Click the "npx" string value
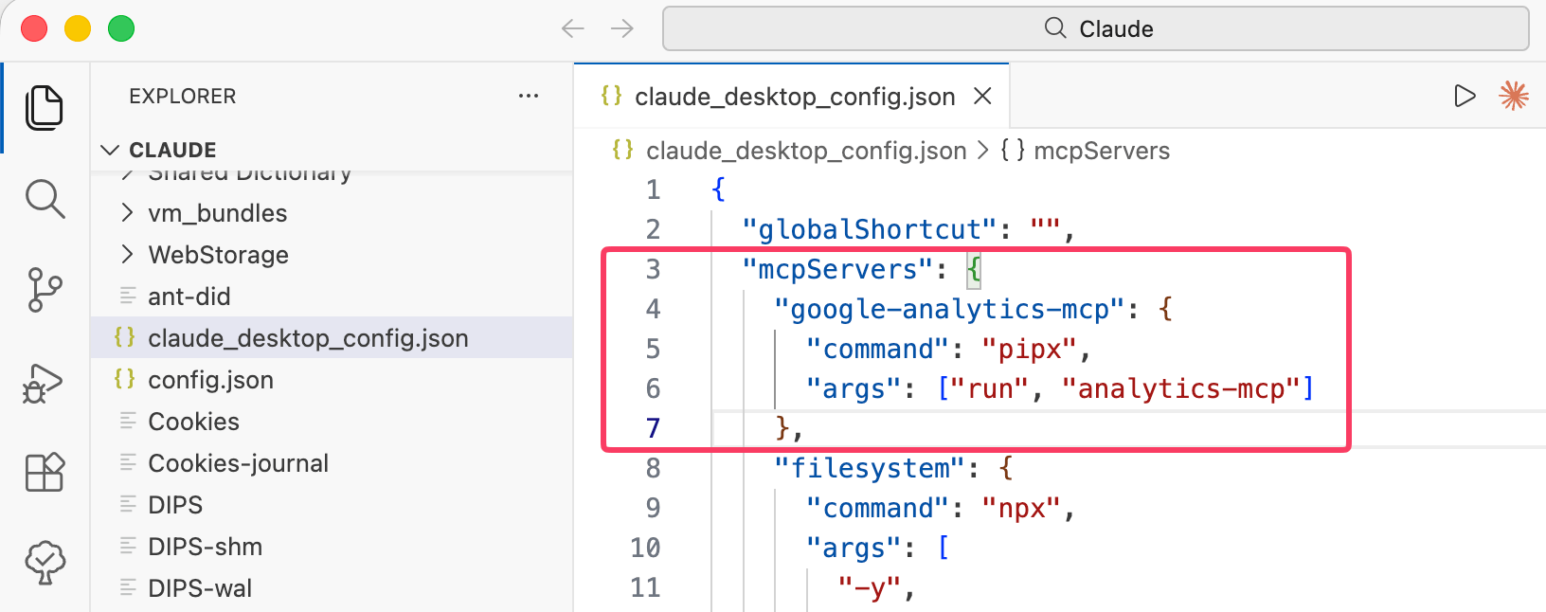 (1021, 508)
